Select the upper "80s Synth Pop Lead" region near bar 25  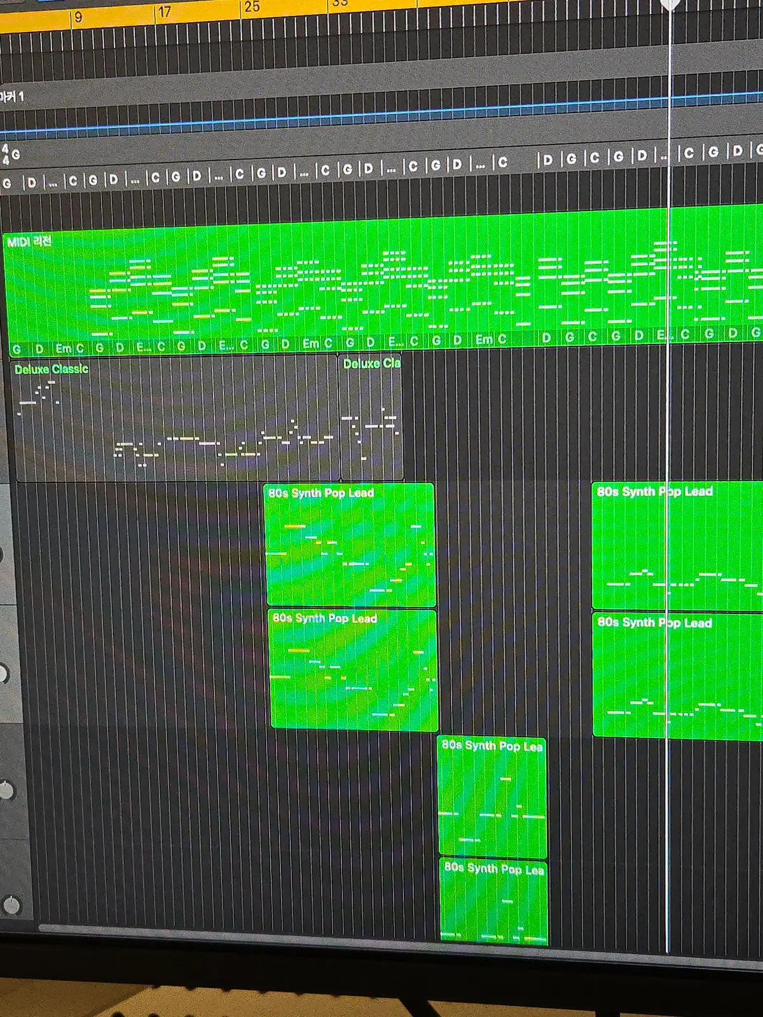pyautogui.click(x=350, y=545)
